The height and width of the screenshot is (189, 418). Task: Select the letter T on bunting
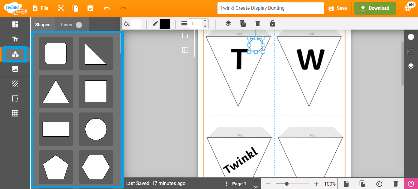pos(239,59)
